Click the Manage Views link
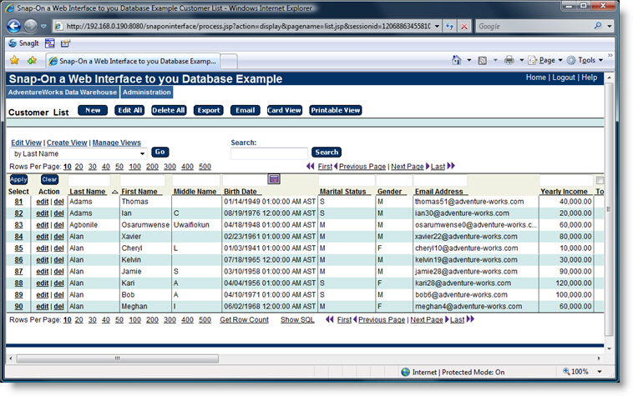Viewport: 633px width, 396px height. (x=116, y=143)
